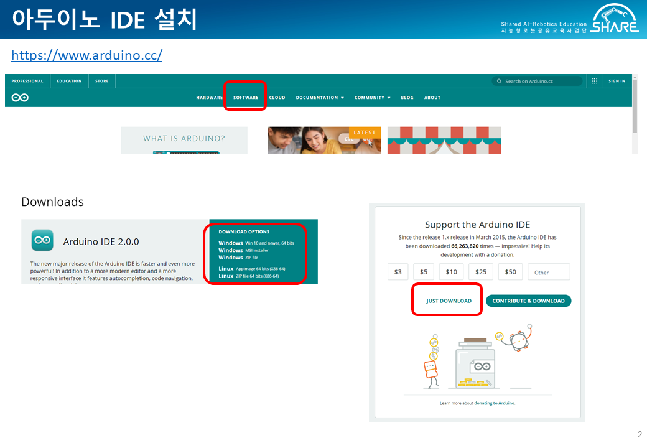Click the Other donation amount field
647x448 pixels.
click(x=549, y=272)
